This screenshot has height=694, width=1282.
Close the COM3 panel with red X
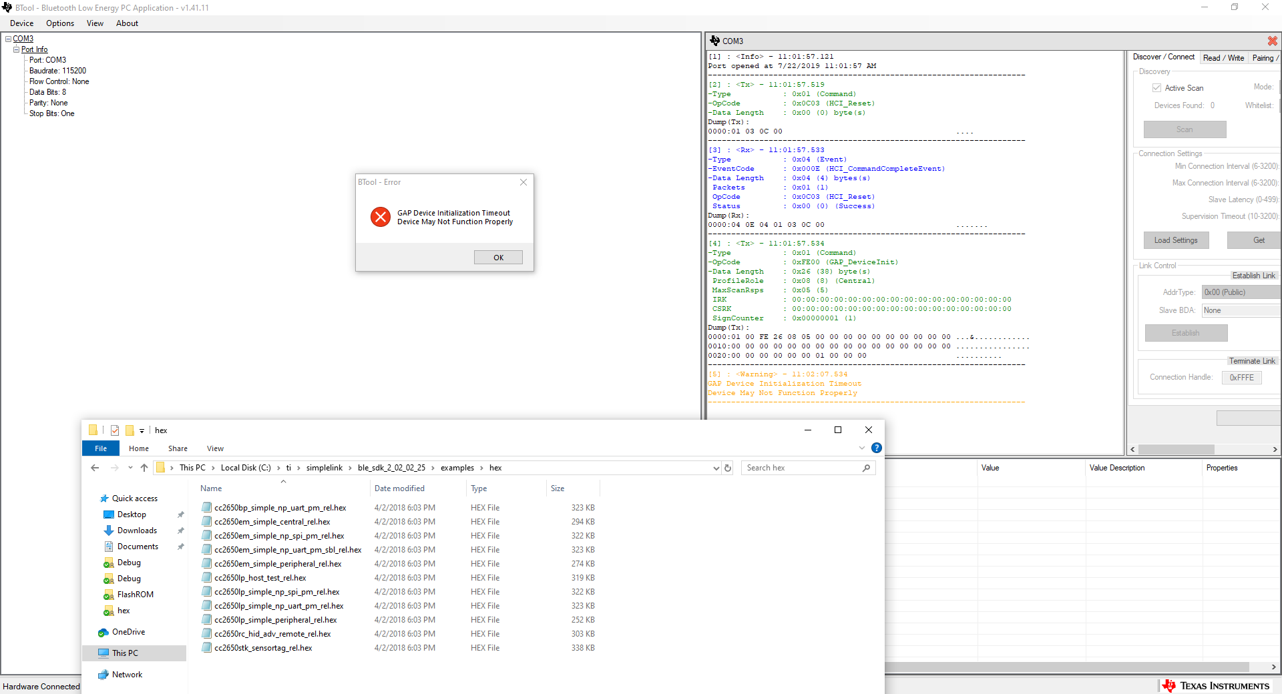[x=1273, y=41]
